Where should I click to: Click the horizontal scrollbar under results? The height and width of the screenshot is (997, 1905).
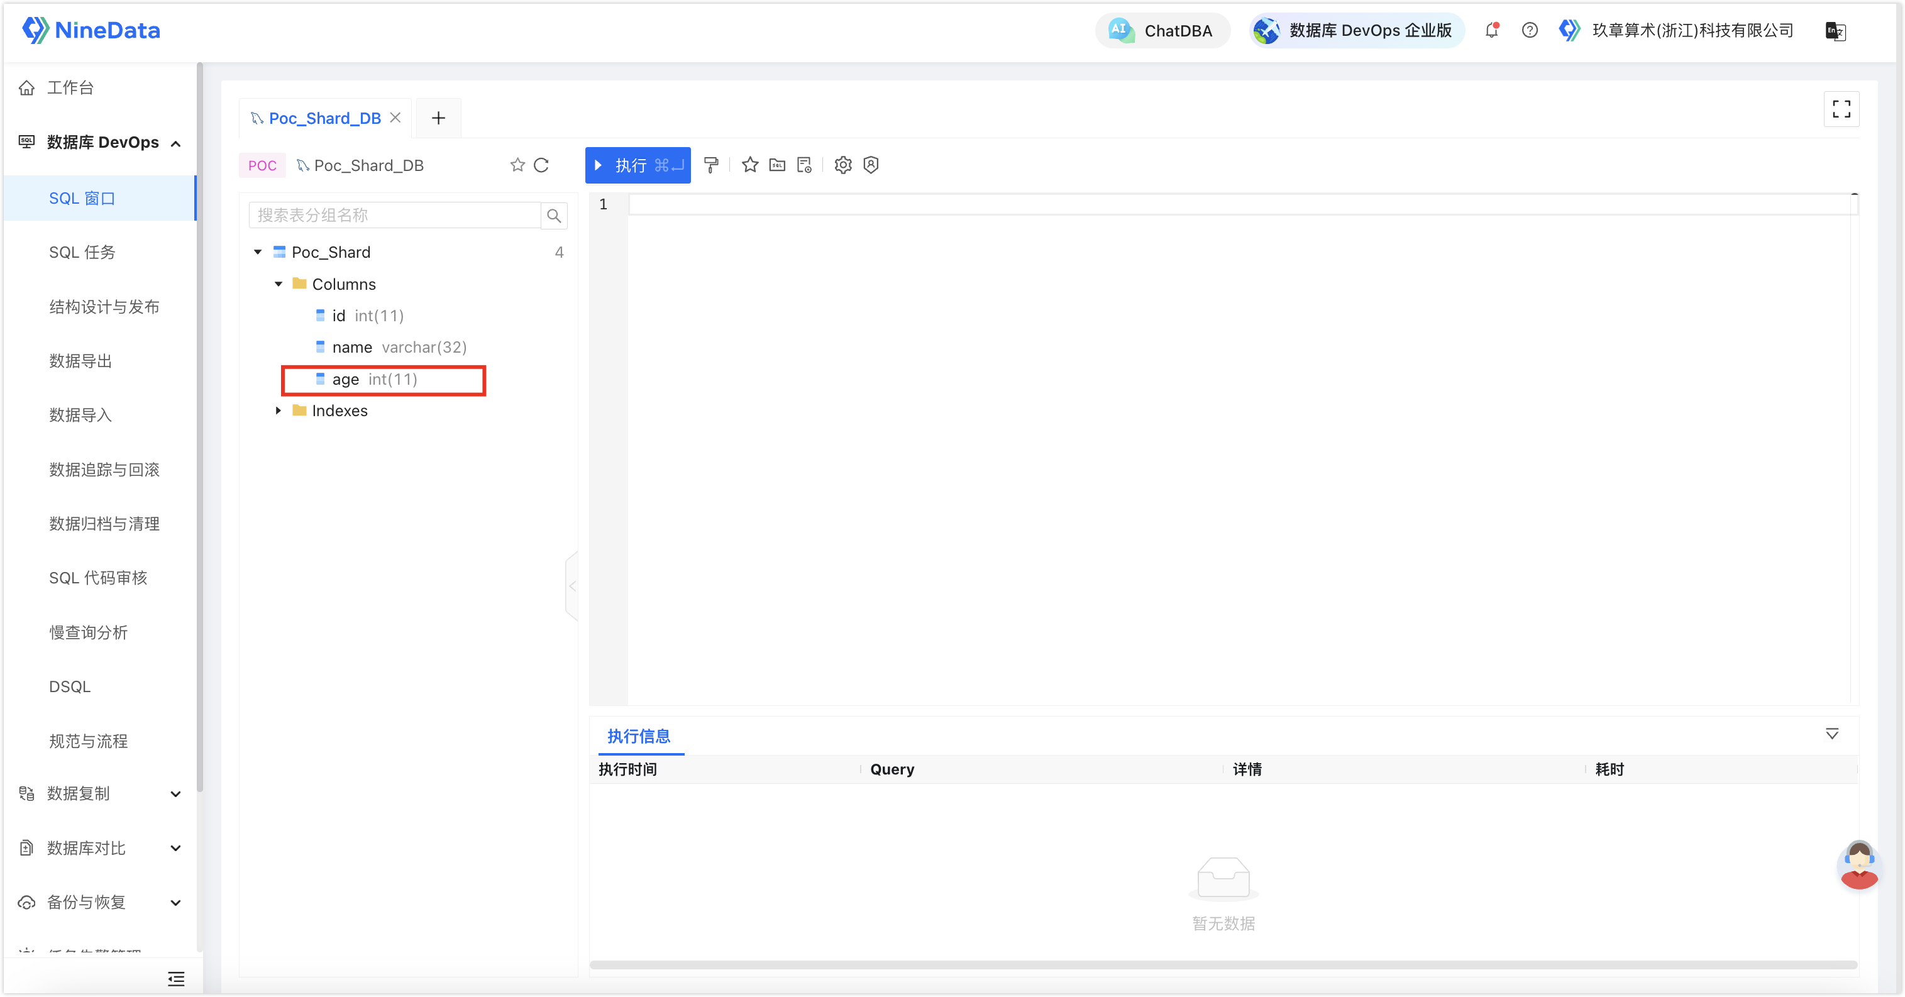click(1223, 964)
